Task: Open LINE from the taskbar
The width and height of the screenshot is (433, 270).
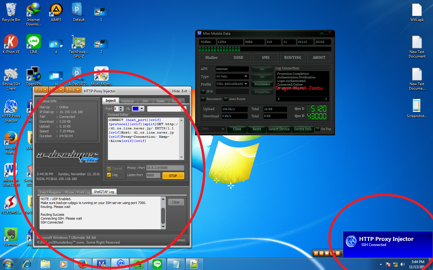Action: click(x=157, y=264)
